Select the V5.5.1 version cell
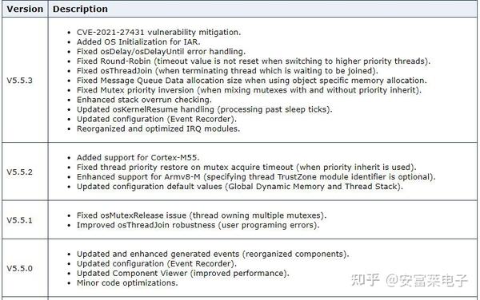This screenshot has height=300, width=480. tap(25, 220)
